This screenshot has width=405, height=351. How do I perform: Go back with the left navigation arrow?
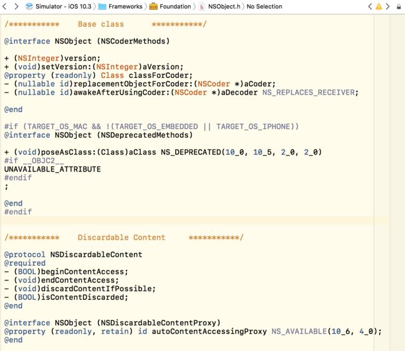4,6
